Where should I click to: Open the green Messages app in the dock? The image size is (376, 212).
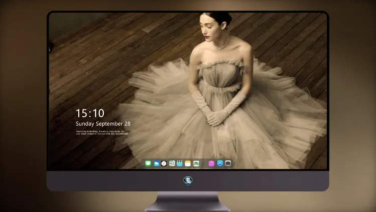tap(148, 164)
